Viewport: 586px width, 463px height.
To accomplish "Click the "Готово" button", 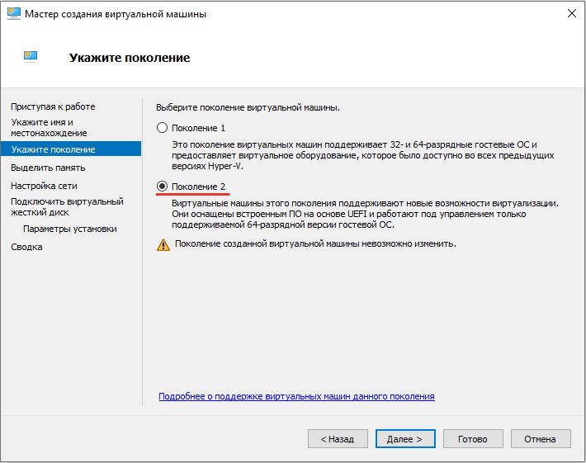I will [473, 439].
